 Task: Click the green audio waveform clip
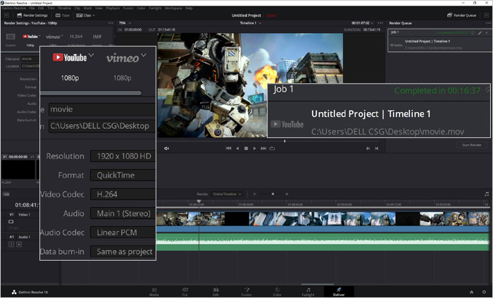323,242
